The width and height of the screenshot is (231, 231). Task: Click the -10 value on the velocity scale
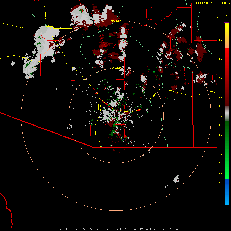(x=219, y=125)
